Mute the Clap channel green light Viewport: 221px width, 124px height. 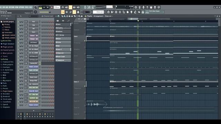click(18, 25)
